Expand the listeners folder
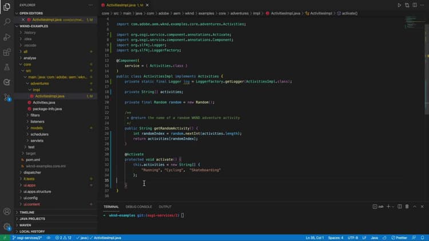This screenshot has height=241, width=429. click(37, 121)
